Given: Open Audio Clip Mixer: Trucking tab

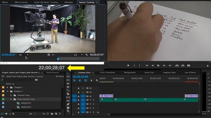Looking at the screenshot, I should point(46,2).
